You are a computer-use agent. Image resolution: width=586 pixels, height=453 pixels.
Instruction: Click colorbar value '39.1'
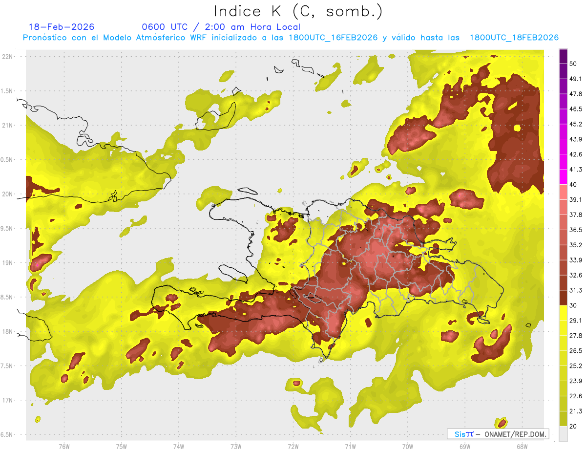(x=576, y=200)
